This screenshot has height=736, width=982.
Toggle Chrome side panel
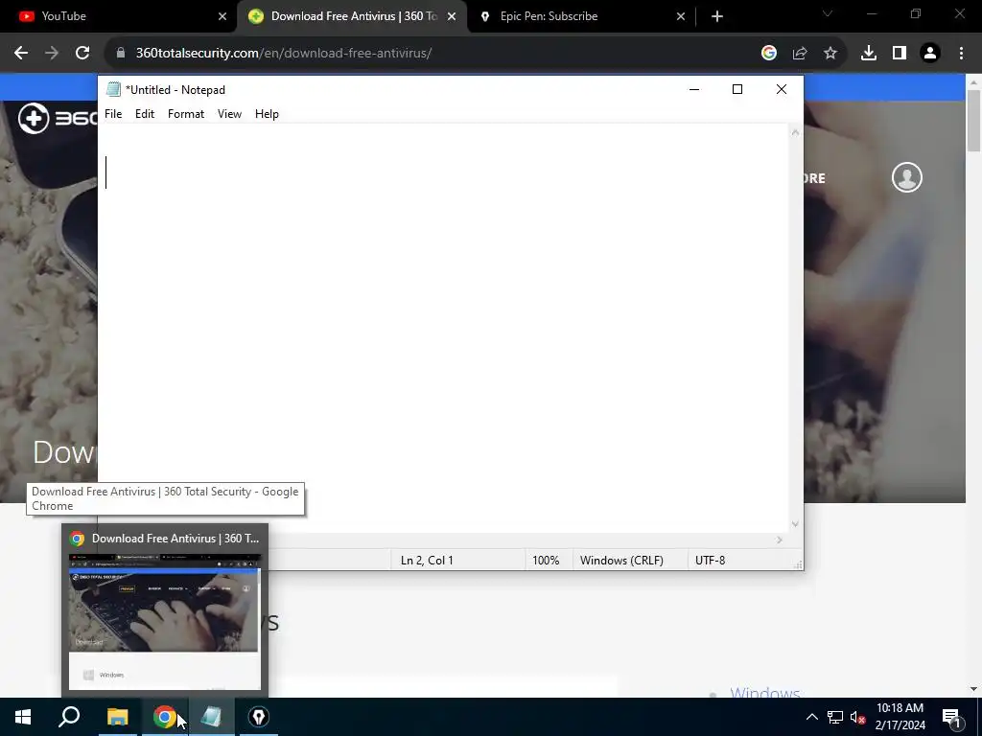click(x=900, y=54)
